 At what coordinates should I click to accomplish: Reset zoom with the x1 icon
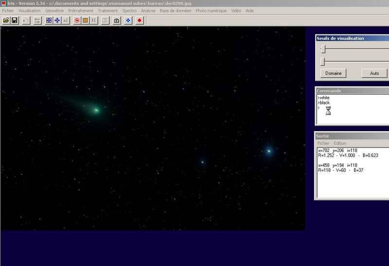tap(66, 20)
